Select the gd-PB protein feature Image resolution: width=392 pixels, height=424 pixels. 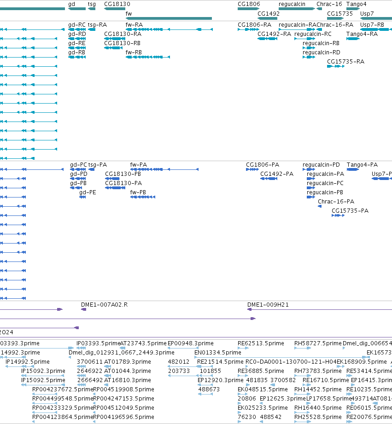[76, 188]
